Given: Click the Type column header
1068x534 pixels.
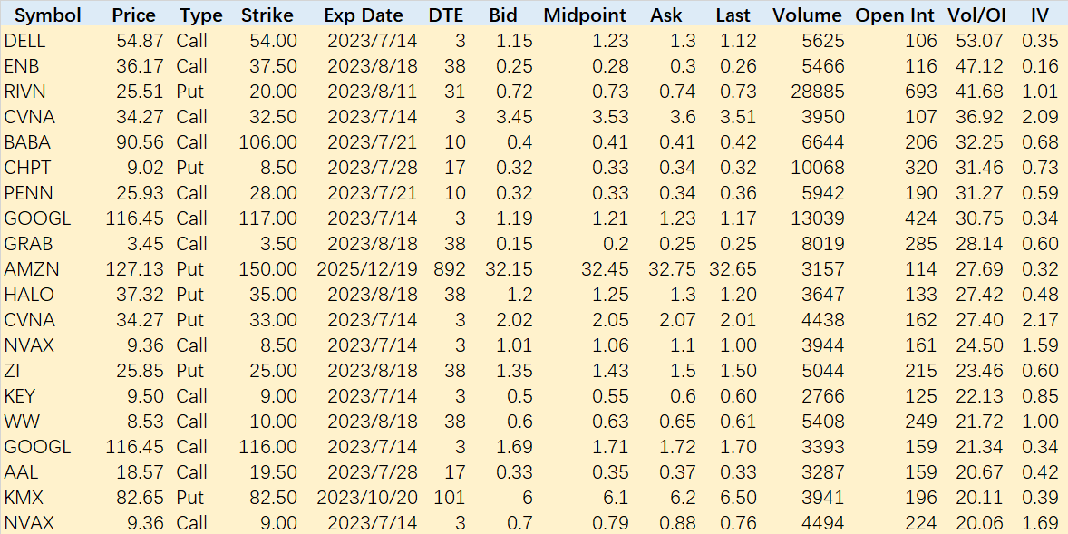Looking at the screenshot, I should point(201,15).
